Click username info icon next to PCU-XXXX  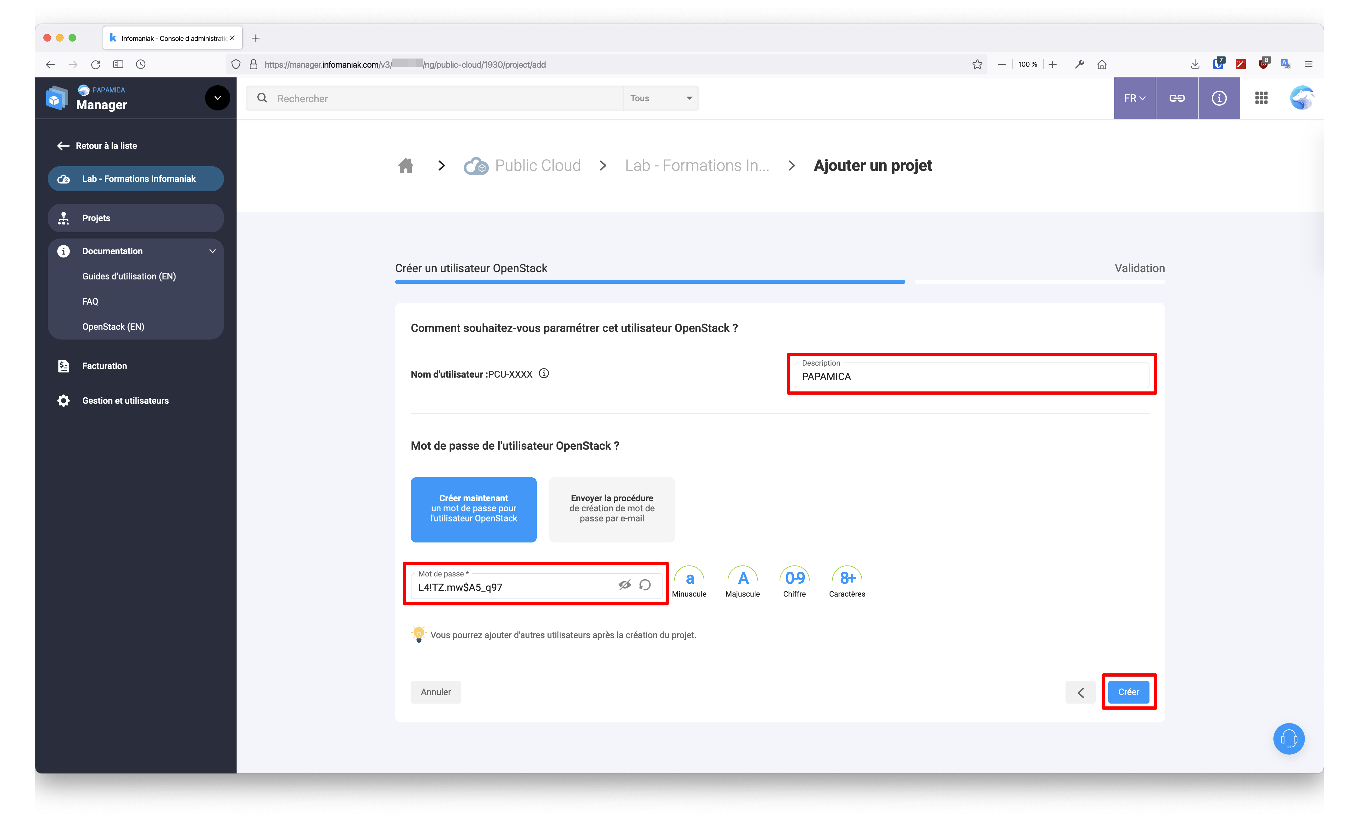[544, 373]
